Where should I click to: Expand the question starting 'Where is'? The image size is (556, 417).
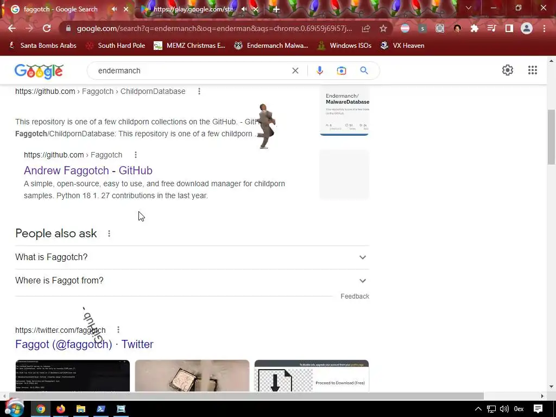(192, 281)
